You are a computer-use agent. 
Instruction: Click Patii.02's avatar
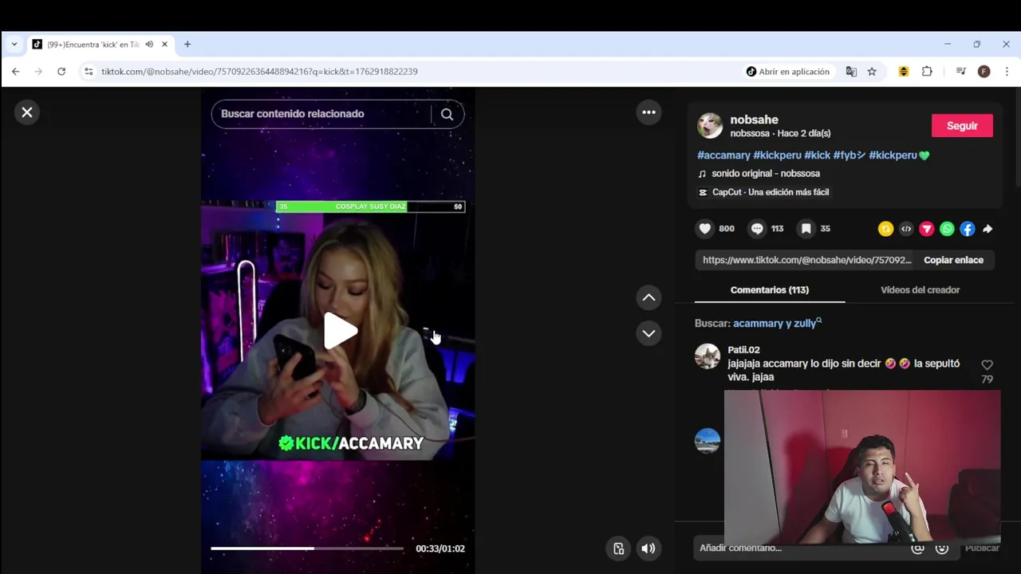coord(708,356)
